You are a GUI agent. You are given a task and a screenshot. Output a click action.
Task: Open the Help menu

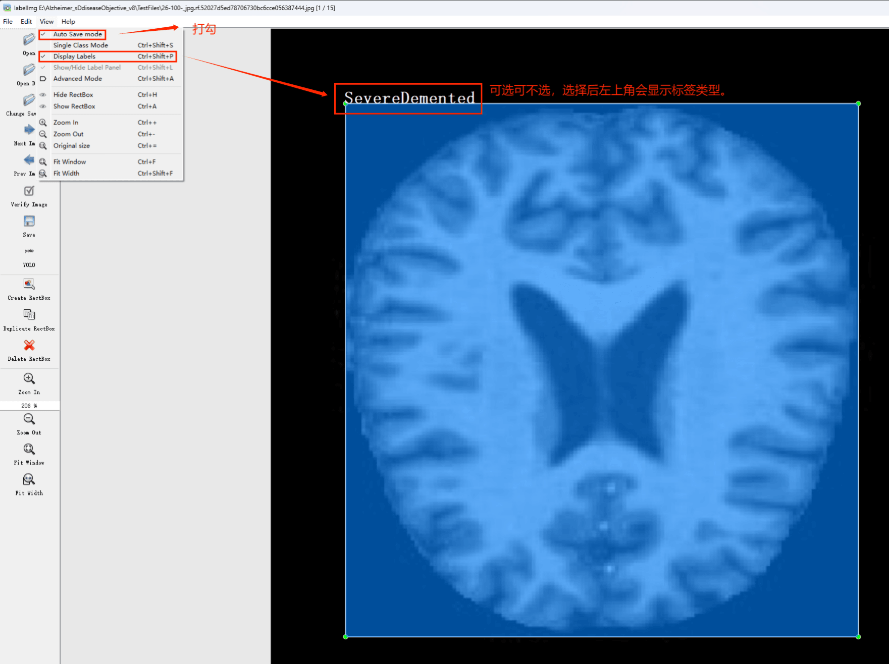tap(68, 22)
